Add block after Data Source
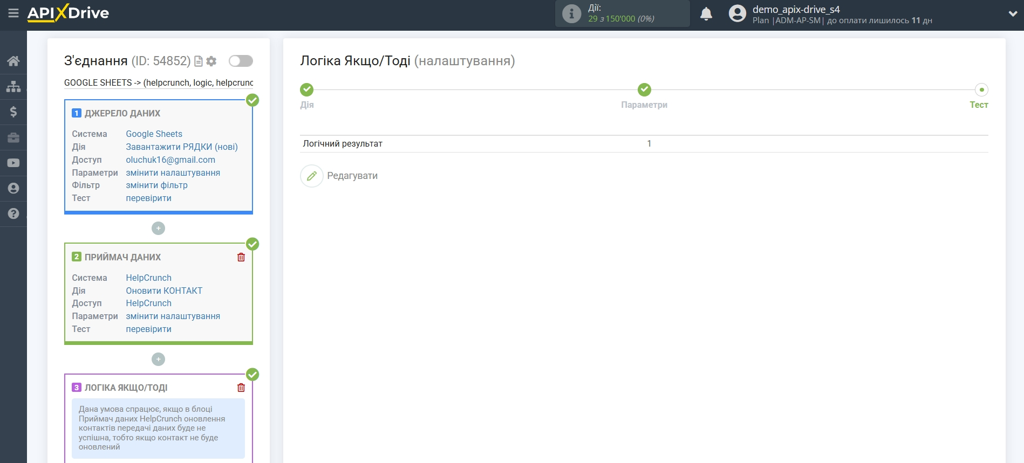 tap(158, 229)
